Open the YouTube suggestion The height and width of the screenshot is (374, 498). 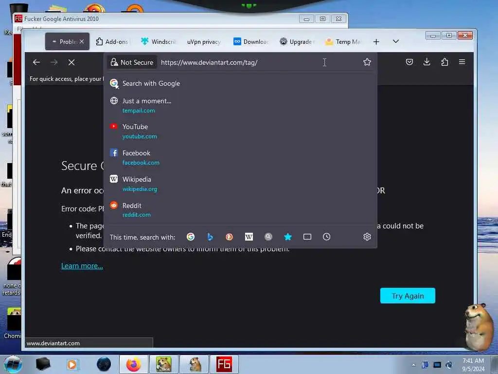pos(240,131)
